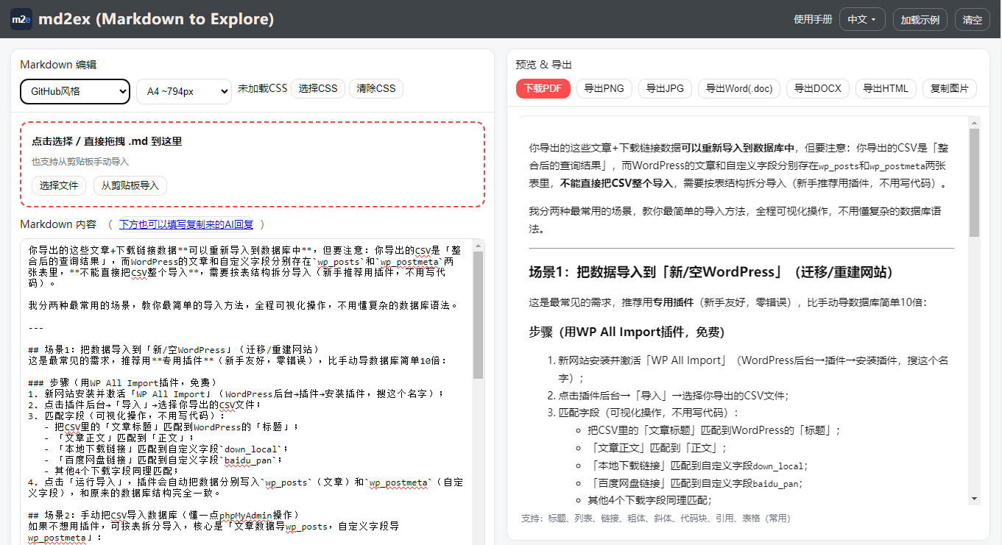Export the preview as DOCX

coord(817,88)
